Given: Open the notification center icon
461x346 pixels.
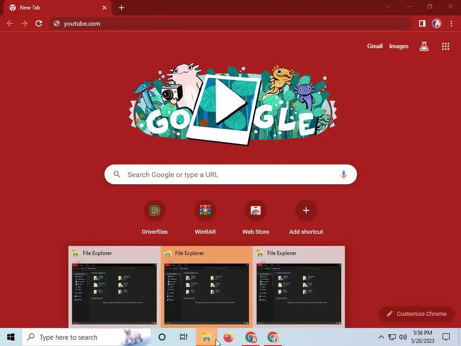Looking at the screenshot, I should 446,337.
